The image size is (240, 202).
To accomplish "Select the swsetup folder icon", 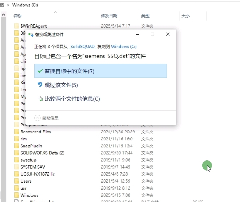I will pyautogui.click(x=16, y=160).
